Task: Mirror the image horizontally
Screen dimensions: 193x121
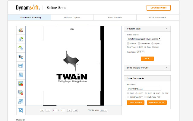Action: tap(21, 66)
